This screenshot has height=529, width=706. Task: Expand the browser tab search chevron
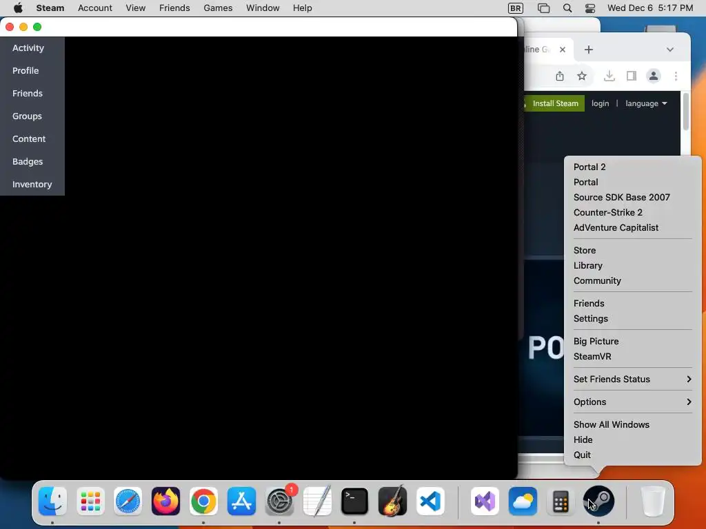point(670,50)
